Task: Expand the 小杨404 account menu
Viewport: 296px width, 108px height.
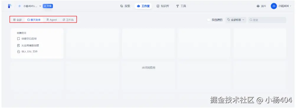Action: pyautogui.click(x=281, y=6)
